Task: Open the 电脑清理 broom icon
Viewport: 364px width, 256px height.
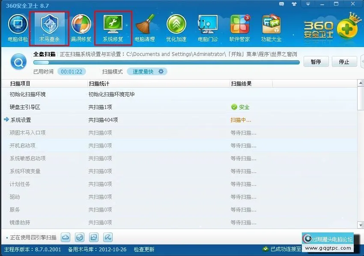Action: pos(145,28)
